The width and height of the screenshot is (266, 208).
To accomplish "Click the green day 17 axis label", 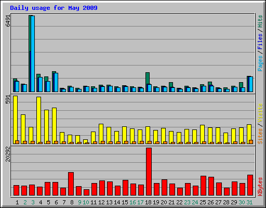I will [x=140, y=202].
